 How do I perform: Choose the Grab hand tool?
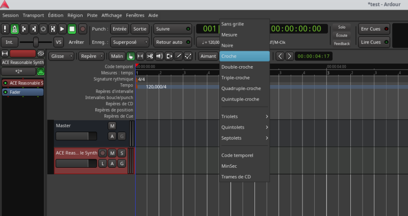(x=131, y=56)
